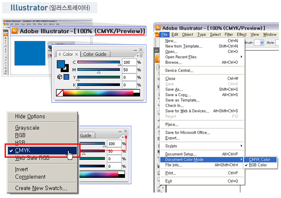The width and height of the screenshot is (281, 198).
Task: Open the Effect menu
Action: tap(242, 34)
